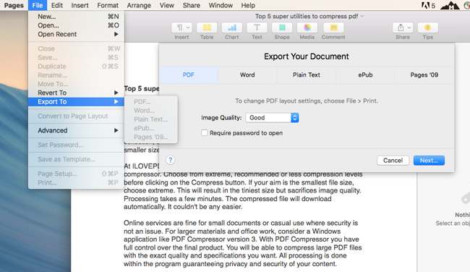Expand the Open Recent submenu
Screen dimensions: 470x272
click(76, 34)
